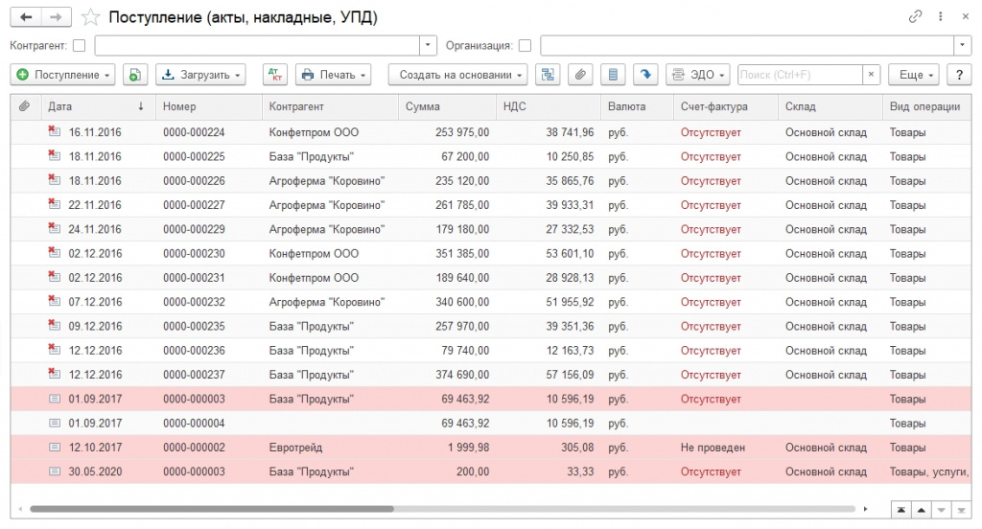
Task: Click document icon in Евротрейд row
Action: [x=55, y=448]
